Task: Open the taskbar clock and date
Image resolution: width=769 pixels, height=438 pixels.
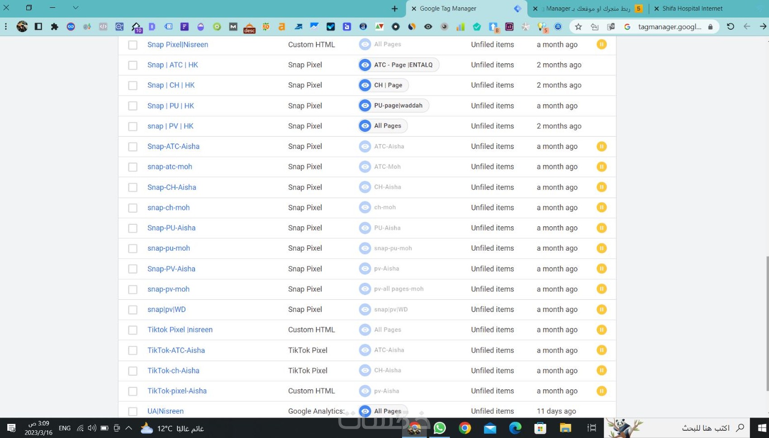Action: click(x=38, y=428)
